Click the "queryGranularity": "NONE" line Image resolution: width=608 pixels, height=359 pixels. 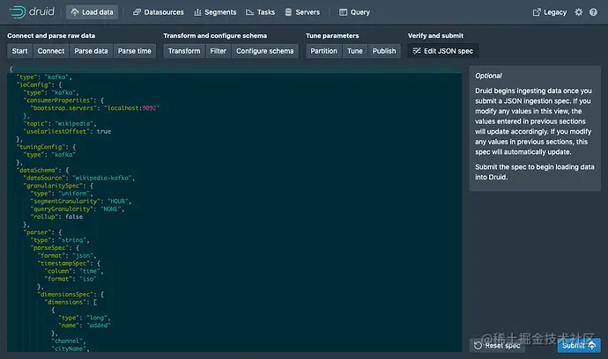pyautogui.click(x=78, y=209)
